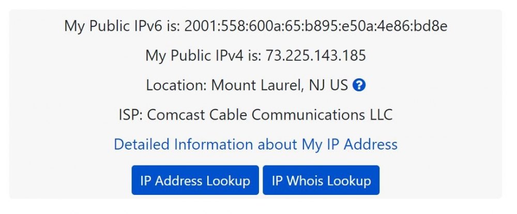Click the "NJ US" region text
Viewport: 517px width, 214px height.
[x=328, y=85]
